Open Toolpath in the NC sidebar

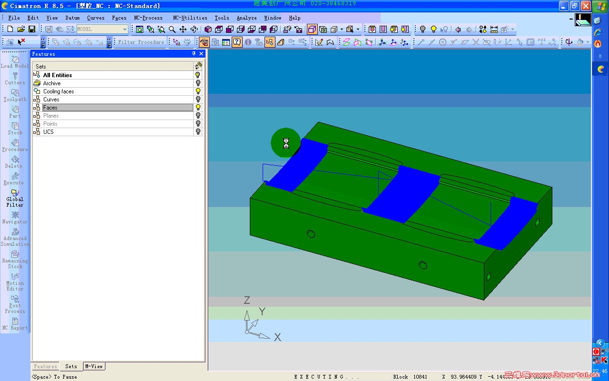coord(15,96)
